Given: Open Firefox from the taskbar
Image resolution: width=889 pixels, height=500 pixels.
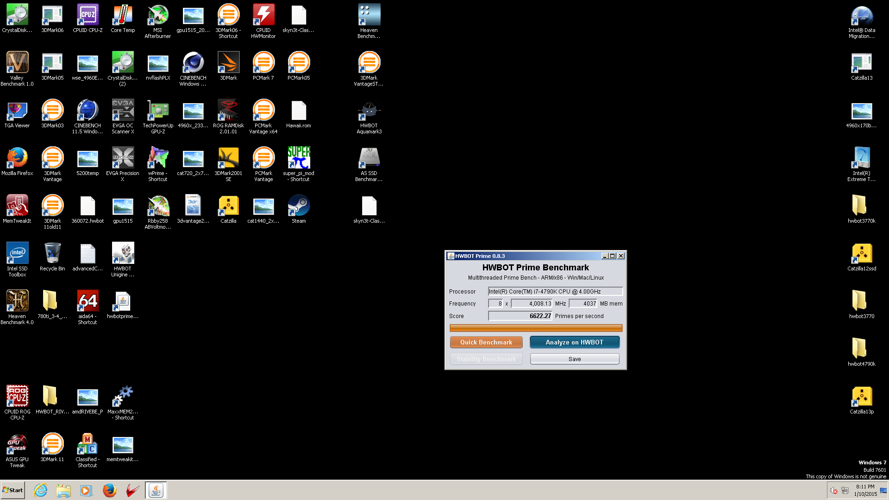Looking at the screenshot, I should (x=109, y=490).
